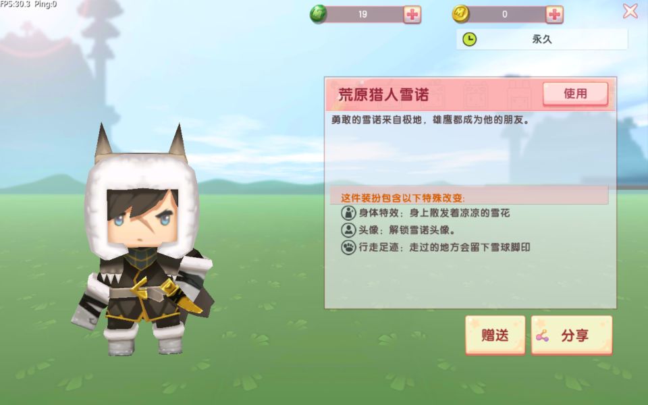
Task: Click the body effect icon
Action: tap(348, 213)
